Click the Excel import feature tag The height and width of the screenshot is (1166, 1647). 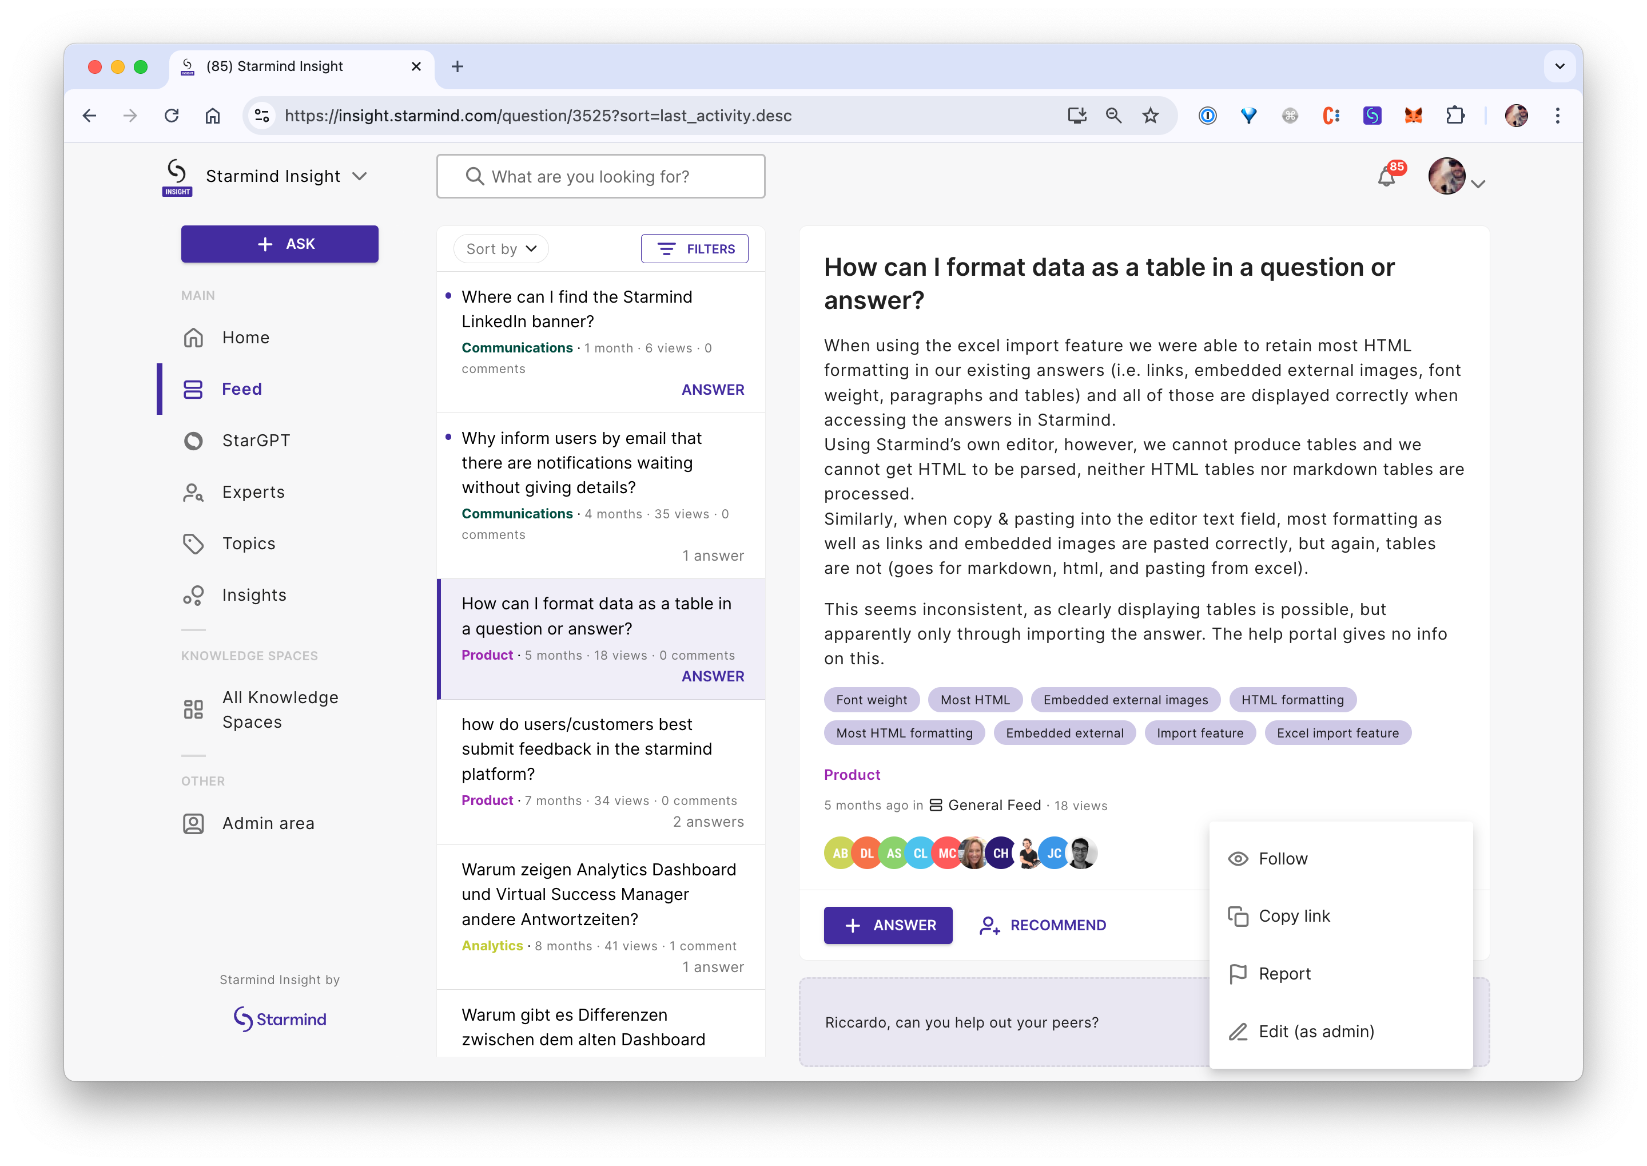[1337, 733]
